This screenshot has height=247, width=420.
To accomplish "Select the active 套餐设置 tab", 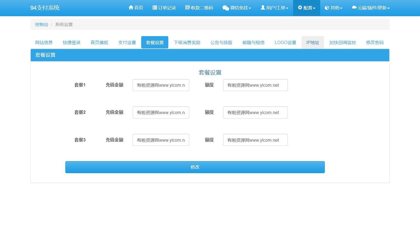I will coord(155,42).
